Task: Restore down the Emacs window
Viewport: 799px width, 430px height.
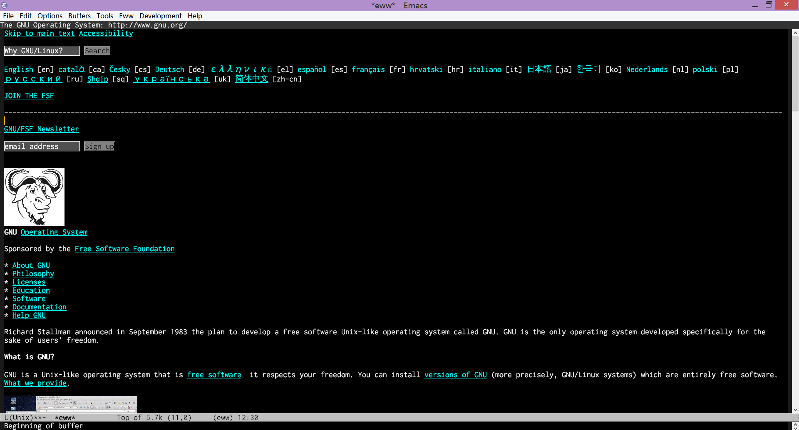Action: 769,5
